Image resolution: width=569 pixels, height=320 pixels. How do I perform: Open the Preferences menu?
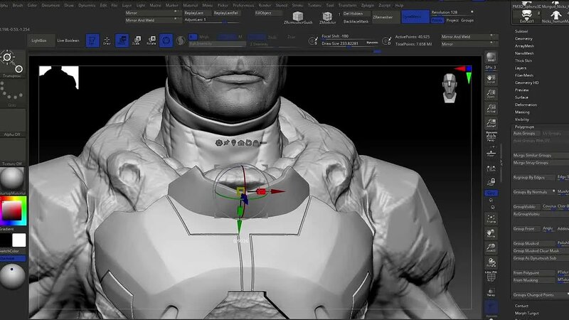tap(243, 5)
